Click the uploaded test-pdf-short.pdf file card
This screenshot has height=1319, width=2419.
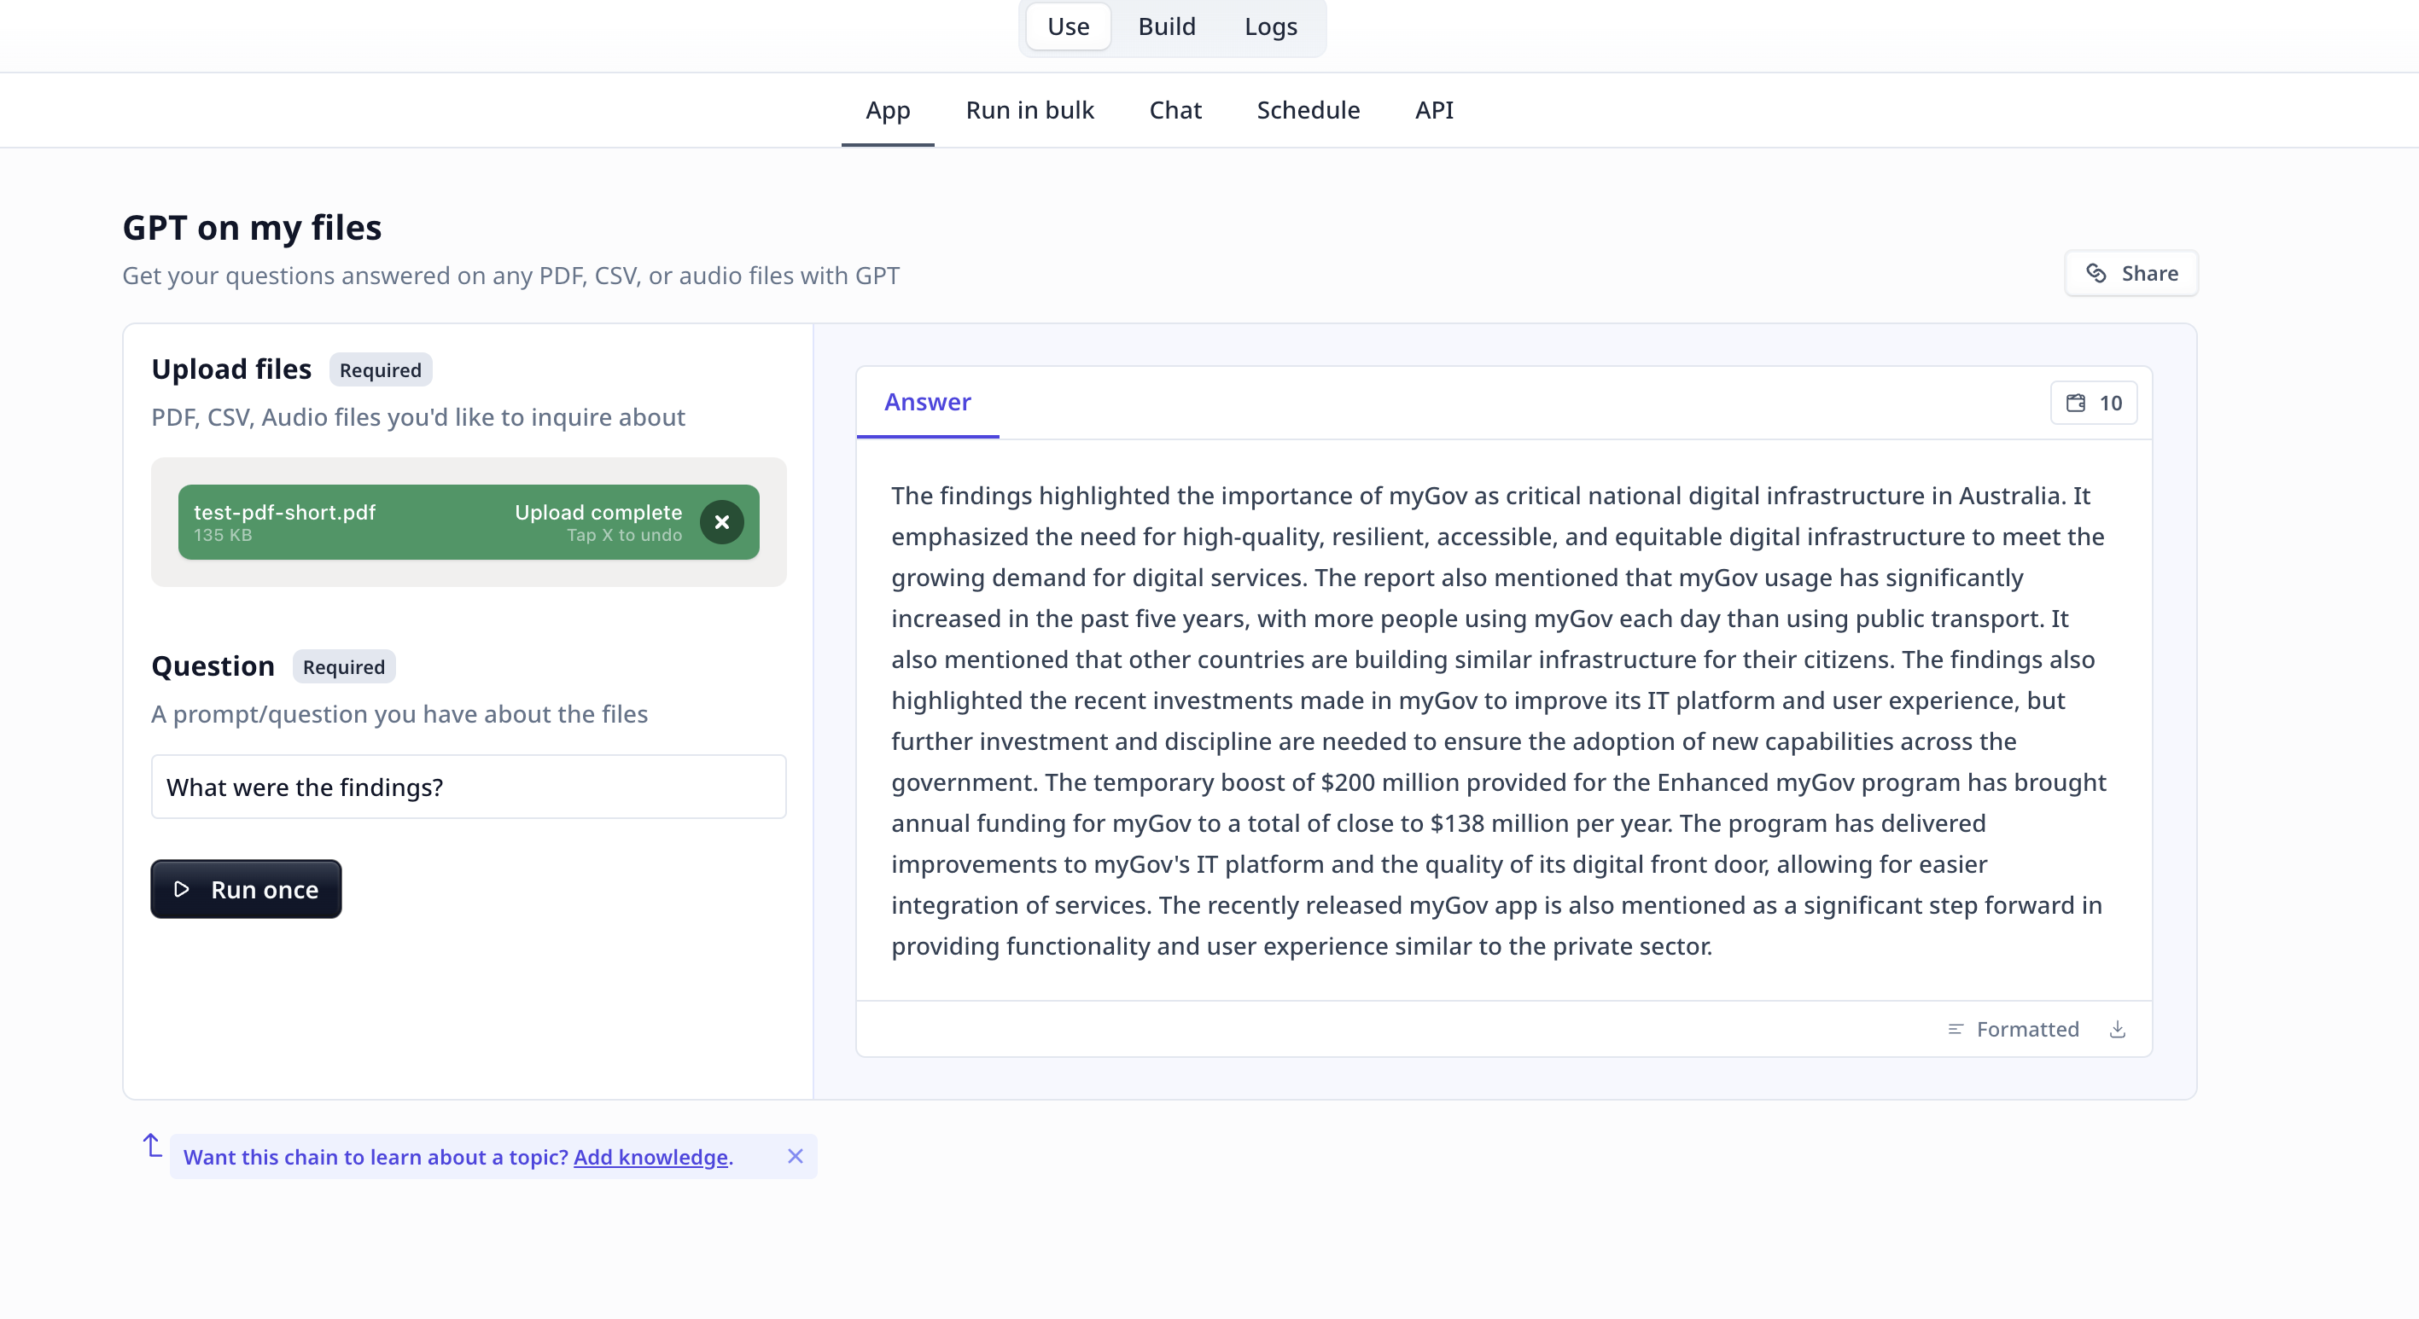469,522
